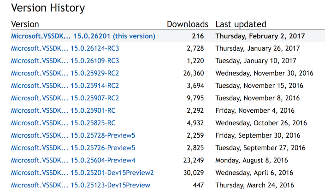Go to version 15.0.25907-RC2
Image resolution: width=330 pixels, height=191 pixels.
pyautogui.click(x=65, y=98)
